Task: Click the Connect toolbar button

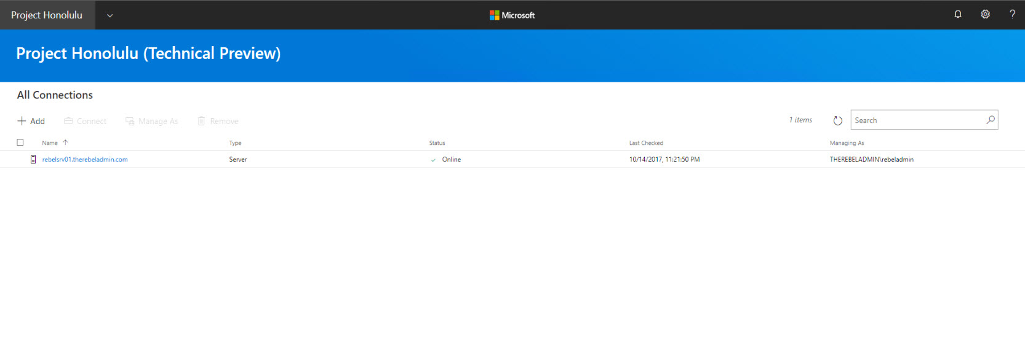Action: (85, 121)
